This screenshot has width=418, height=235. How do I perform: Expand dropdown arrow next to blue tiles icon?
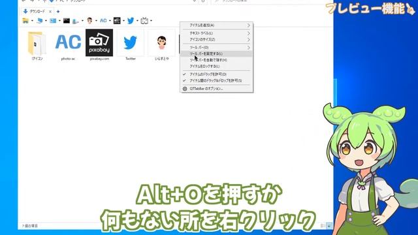pyautogui.click(x=59, y=21)
